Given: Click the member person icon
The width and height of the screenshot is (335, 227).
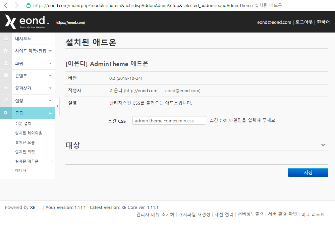Looking at the screenshot, I should [6, 63].
